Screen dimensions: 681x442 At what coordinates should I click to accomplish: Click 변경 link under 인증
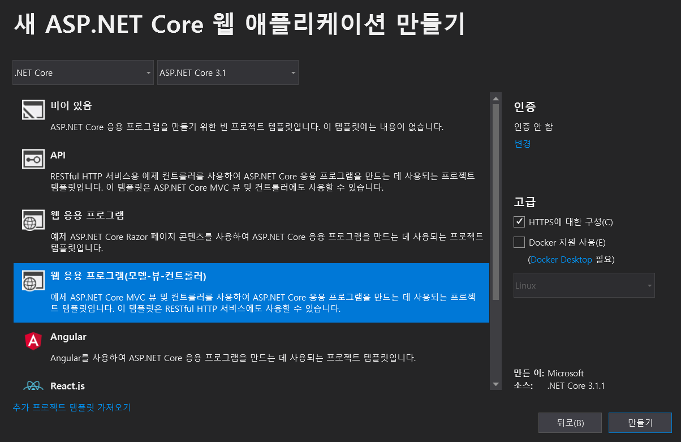coord(523,144)
